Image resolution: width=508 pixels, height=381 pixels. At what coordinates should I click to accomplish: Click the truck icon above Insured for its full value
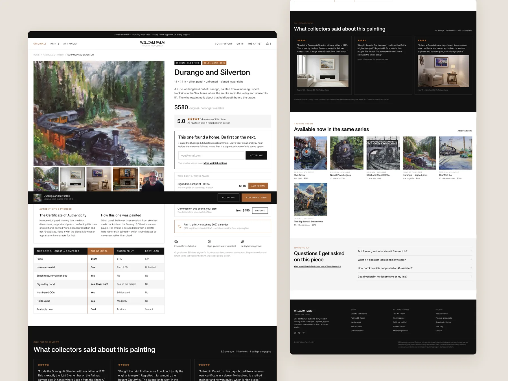point(176,242)
